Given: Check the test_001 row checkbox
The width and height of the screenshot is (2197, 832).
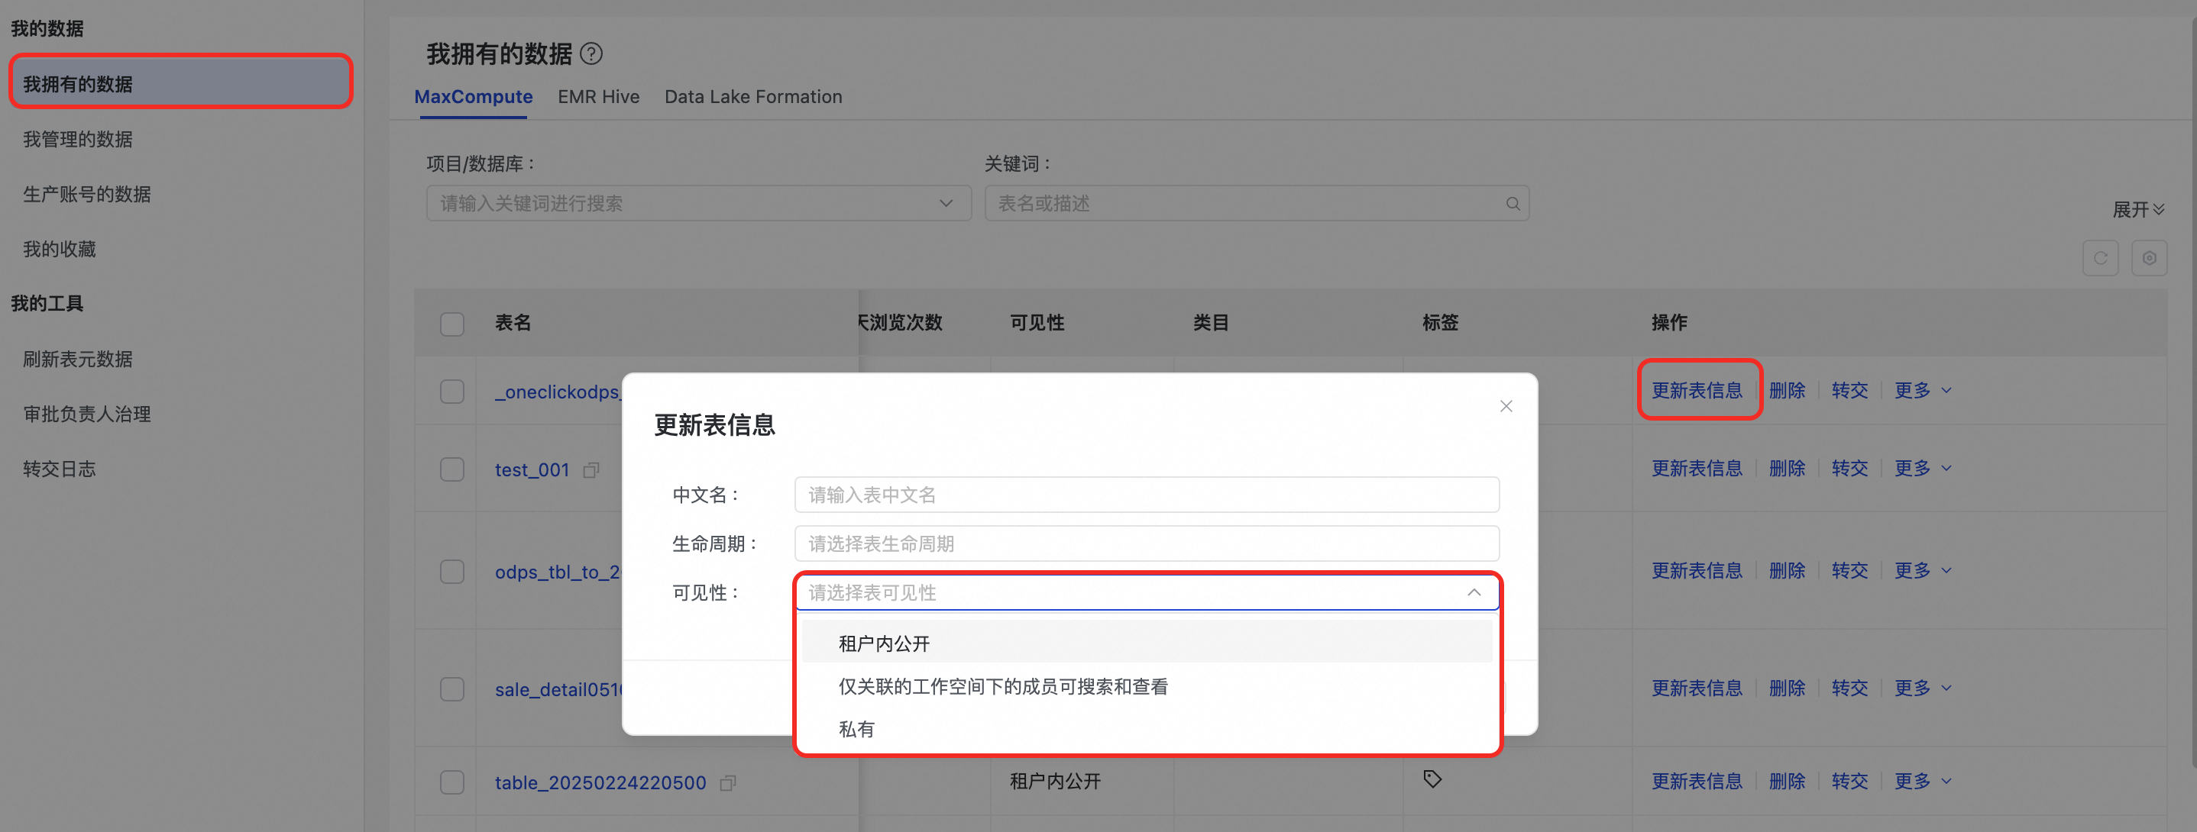Looking at the screenshot, I should 452,469.
